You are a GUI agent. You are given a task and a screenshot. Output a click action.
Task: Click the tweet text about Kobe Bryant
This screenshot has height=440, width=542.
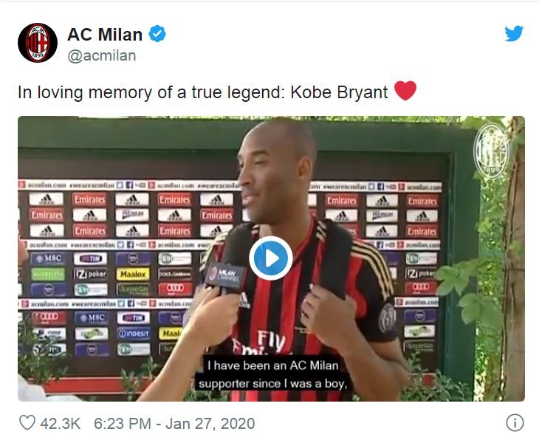coord(202,92)
